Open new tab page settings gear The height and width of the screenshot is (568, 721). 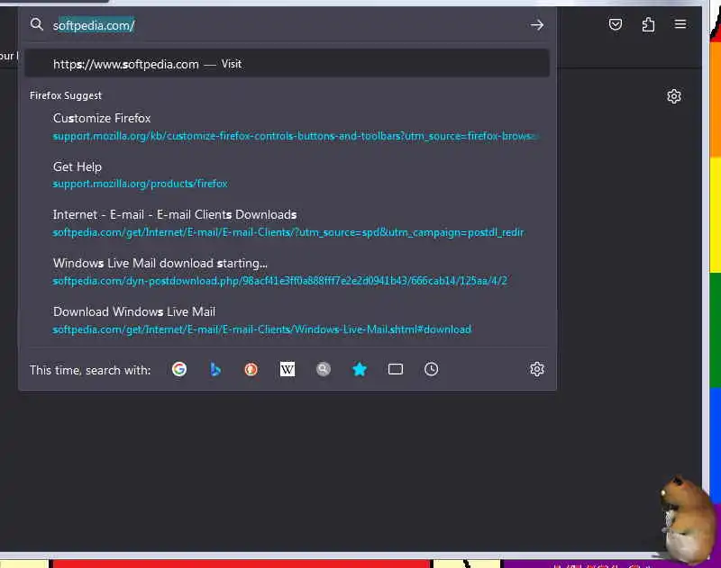click(x=673, y=96)
